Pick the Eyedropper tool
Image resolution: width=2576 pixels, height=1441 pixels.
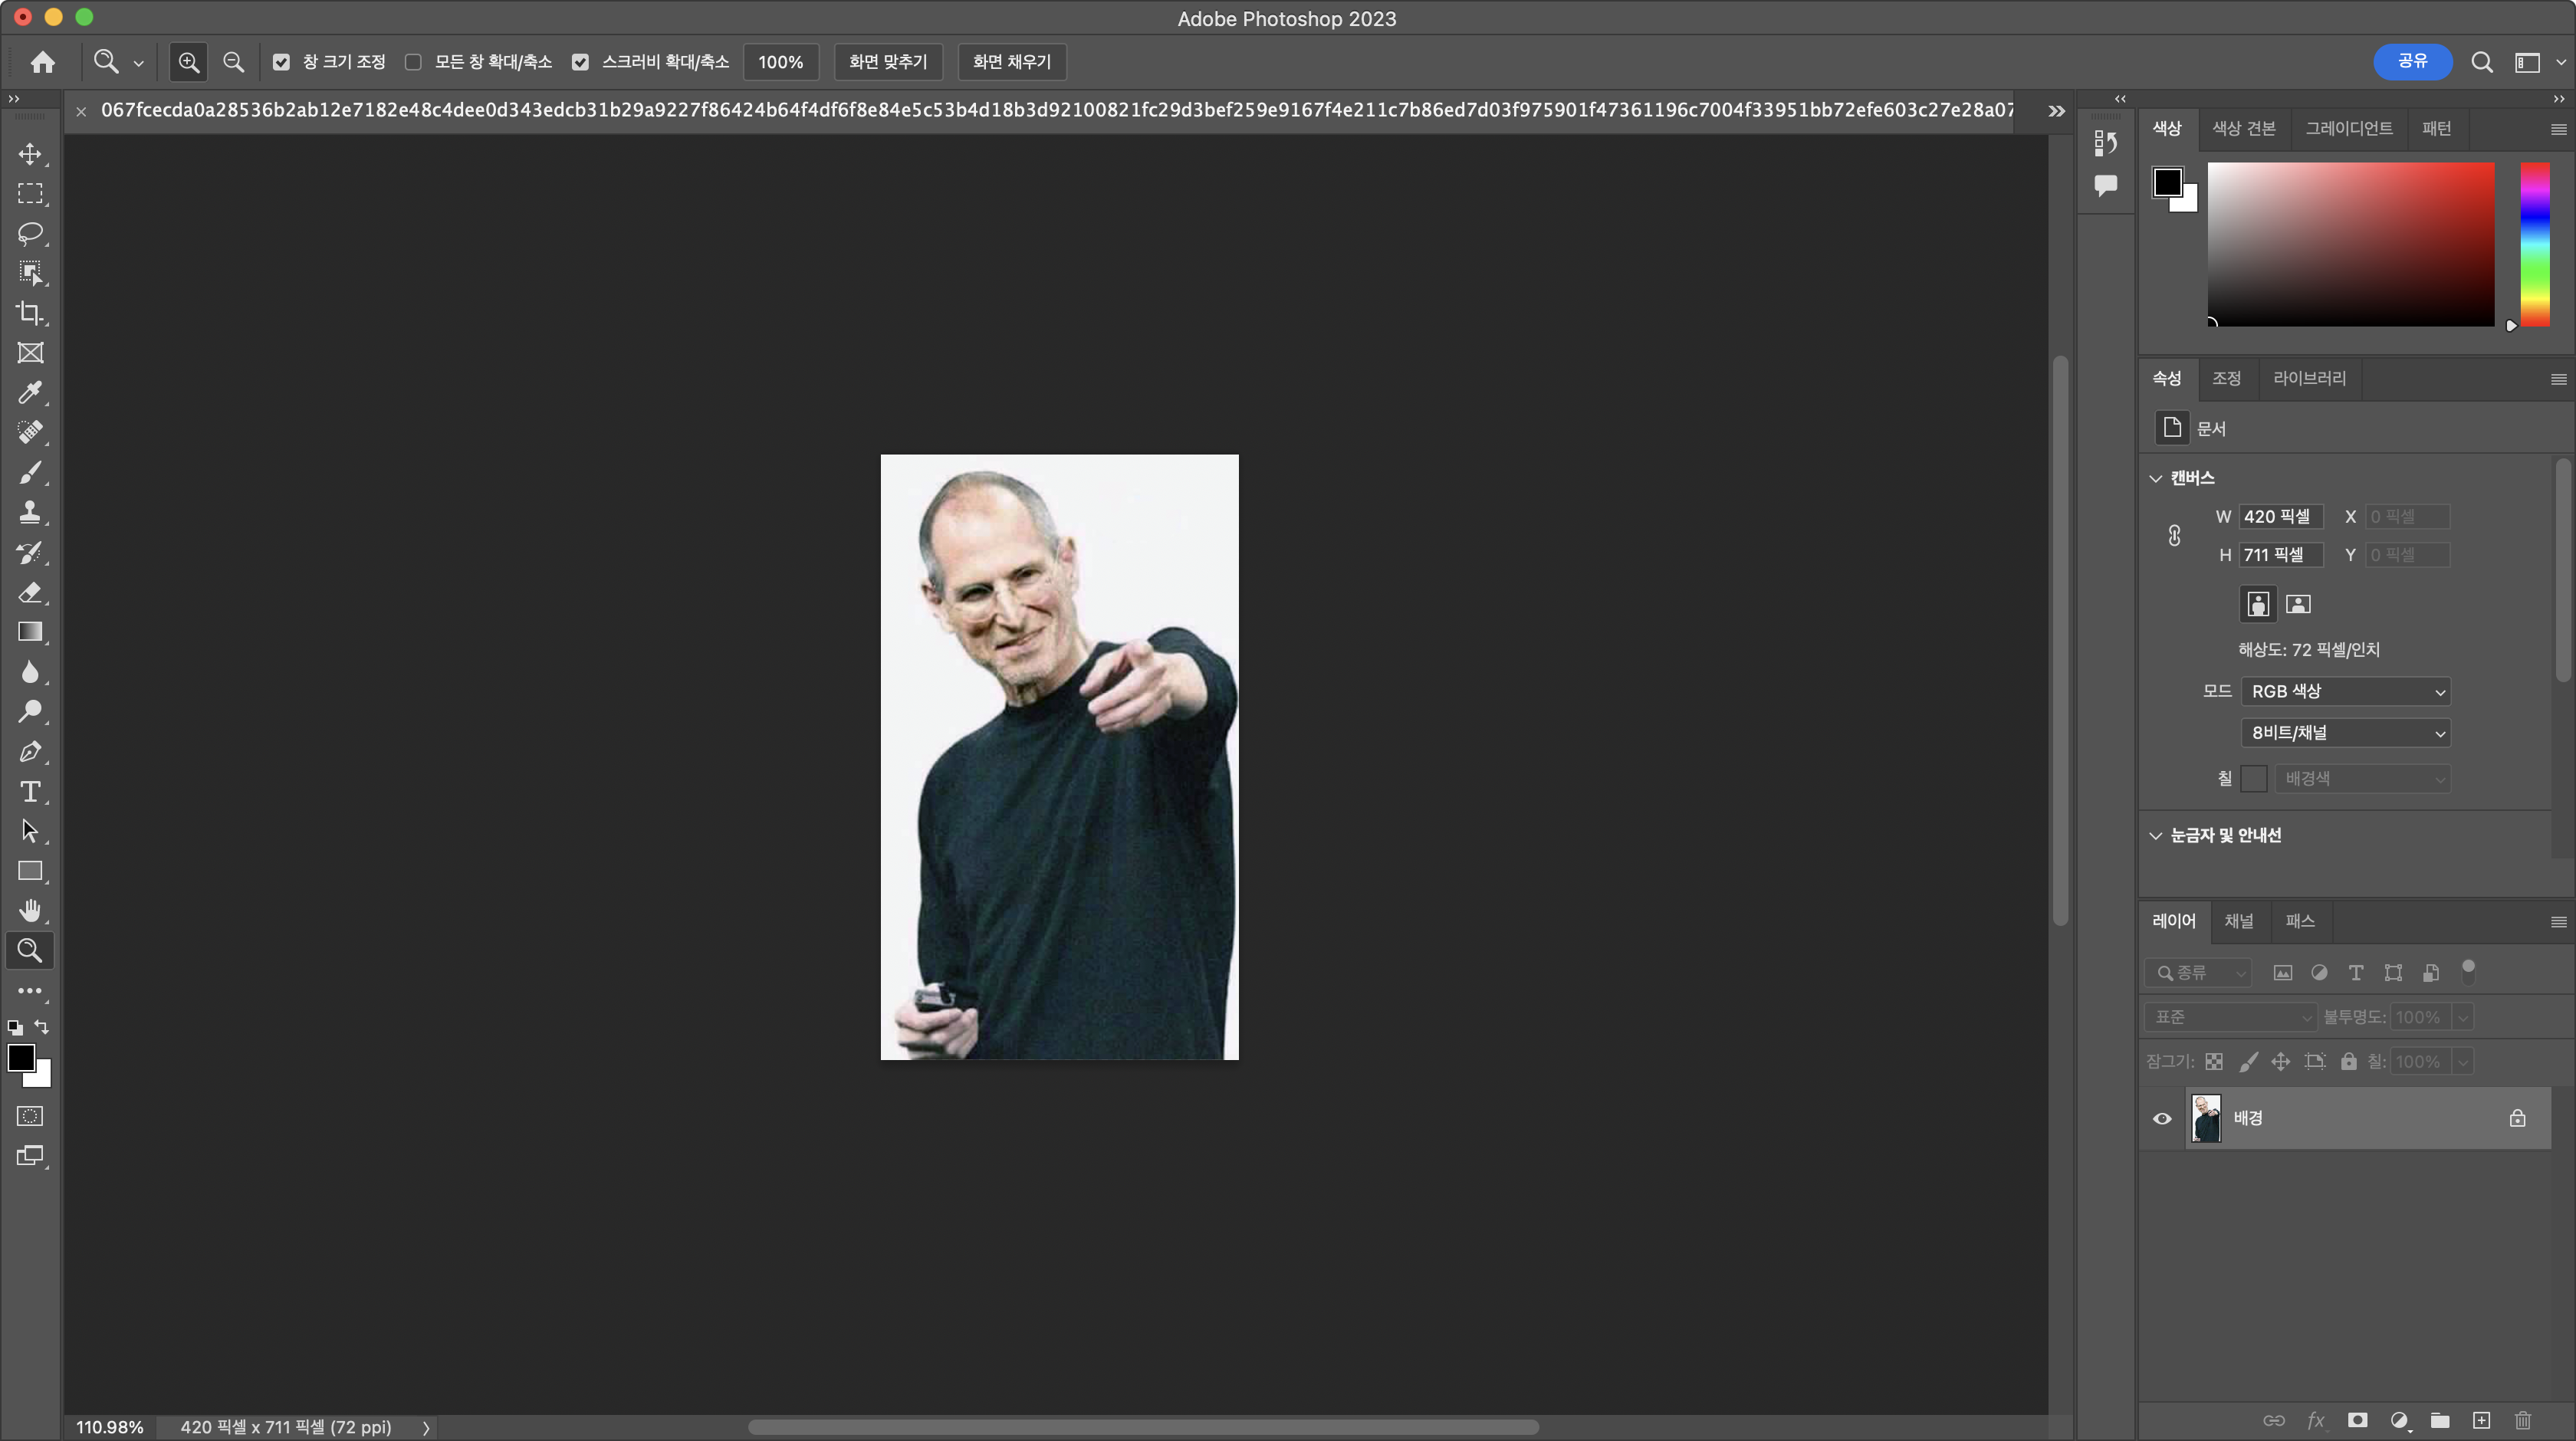coord(30,392)
